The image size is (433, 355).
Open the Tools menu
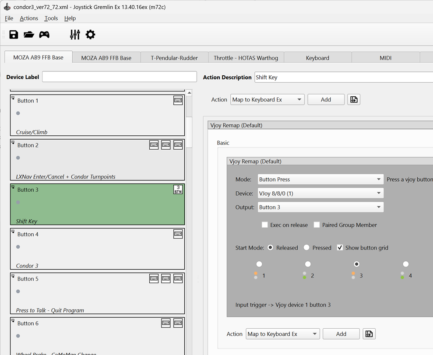tap(51, 18)
